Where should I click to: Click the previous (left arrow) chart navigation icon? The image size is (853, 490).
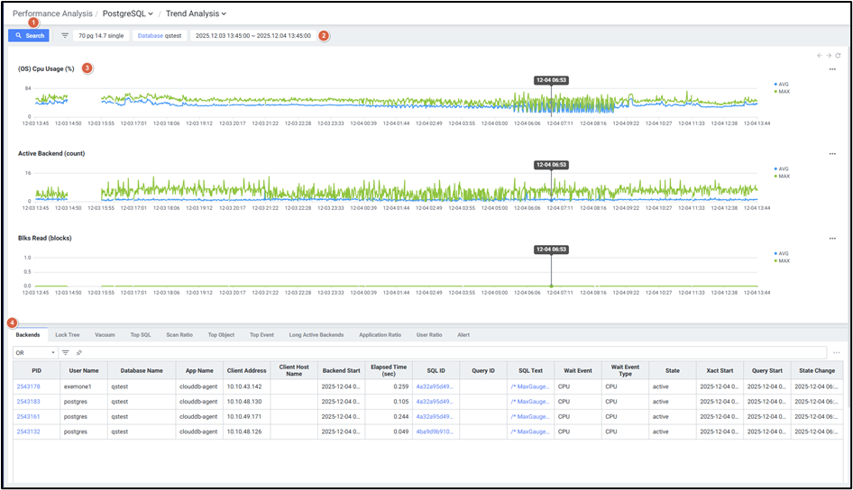coord(819,56)
